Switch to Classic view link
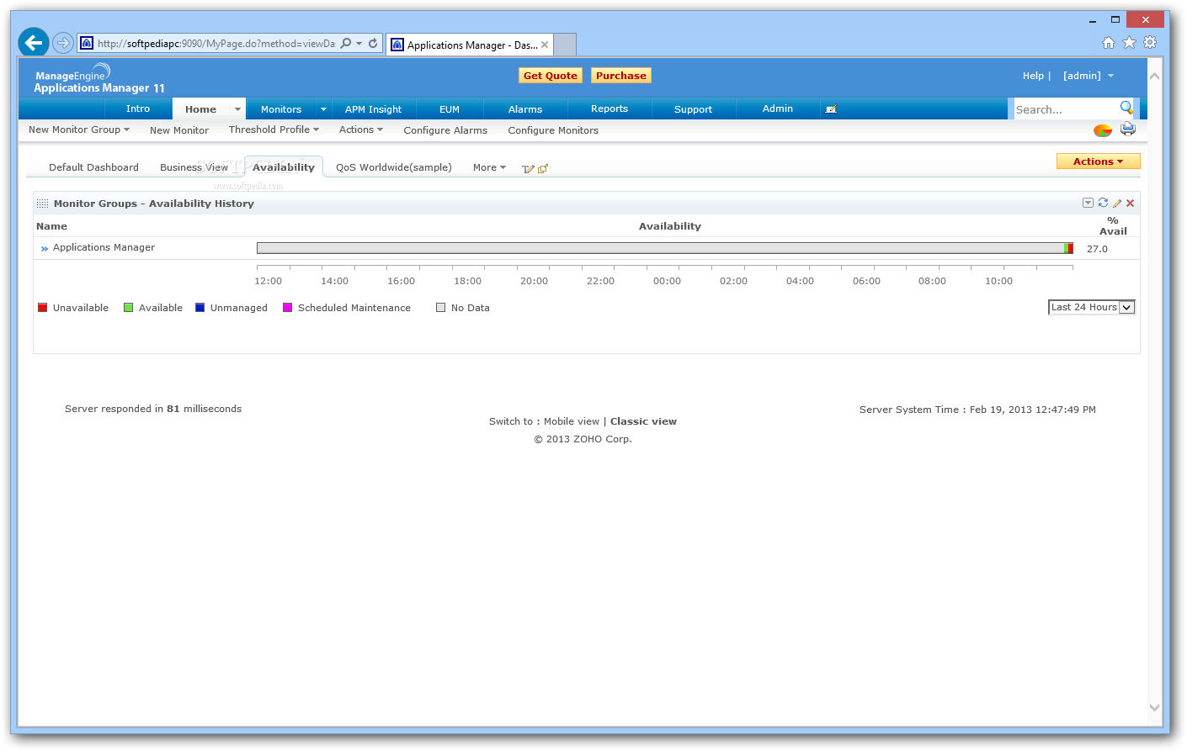The height and width of the screenshot is (751, 1187). 643,421
